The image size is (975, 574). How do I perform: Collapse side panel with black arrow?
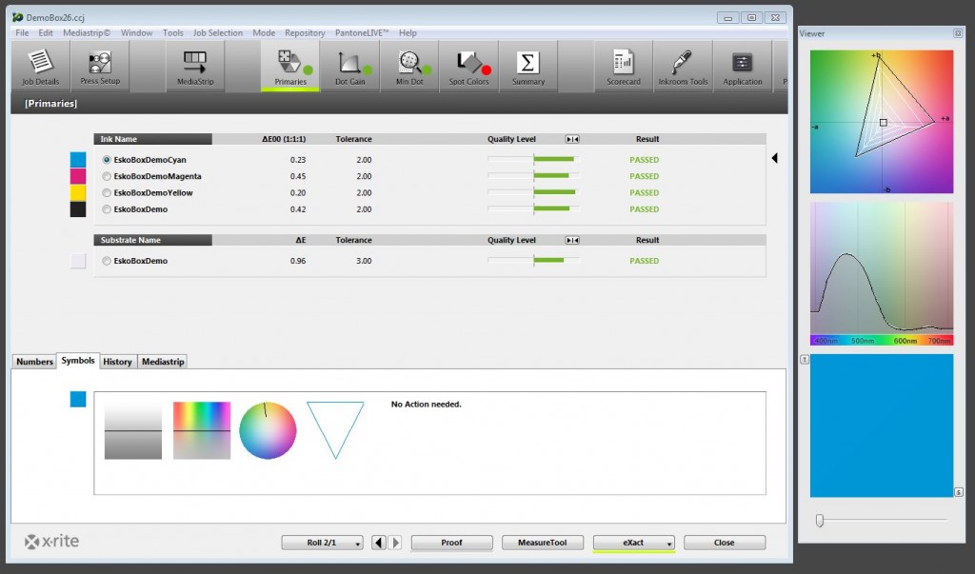[775, 158]
